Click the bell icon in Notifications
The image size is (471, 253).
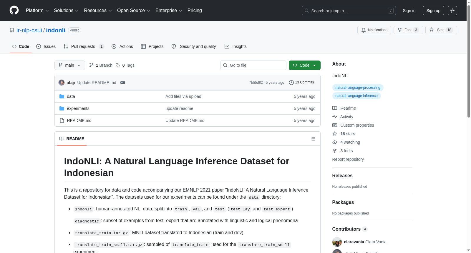tap(364, 30)
